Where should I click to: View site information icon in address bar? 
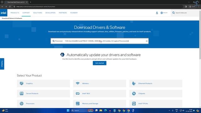click(14, 7)
